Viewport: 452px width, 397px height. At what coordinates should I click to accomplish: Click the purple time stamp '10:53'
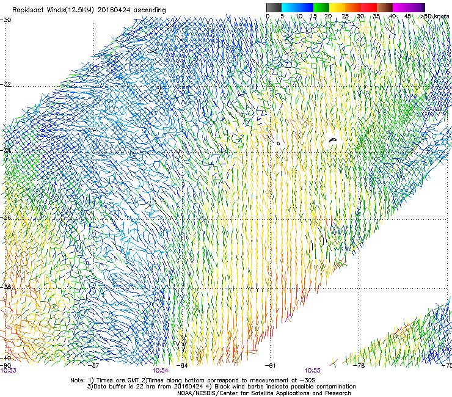coord(8,371)
